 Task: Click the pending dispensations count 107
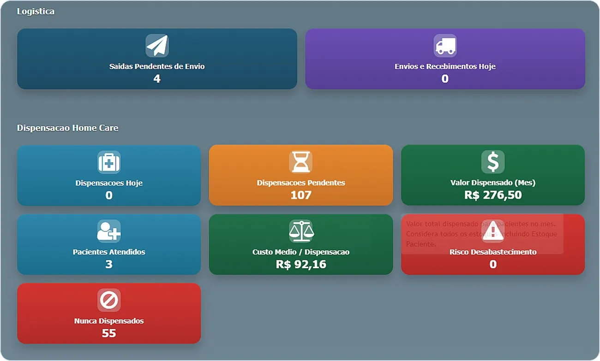(301, 195)
